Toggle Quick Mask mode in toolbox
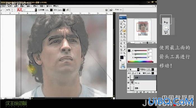Viewport: 196px width, 108px height. tap(123, 64)
